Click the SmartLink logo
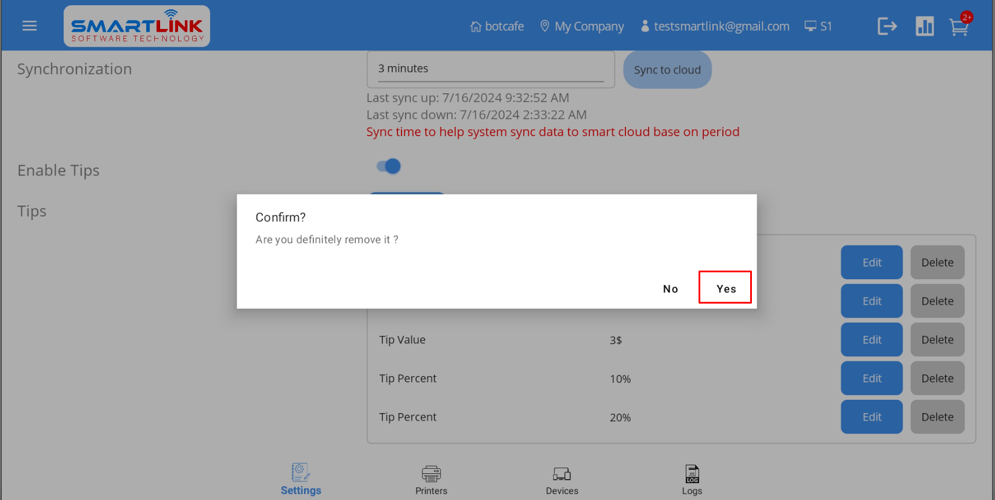995x500 pixels. tap(137, 27)
